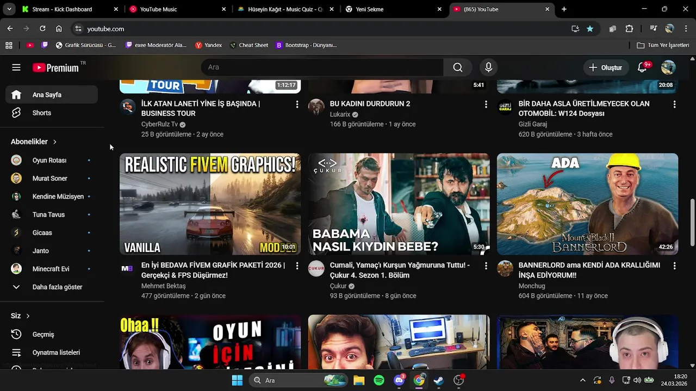Open Gicaas channel subscription
This screenshot has width=696, height=391.
point(52,232)
